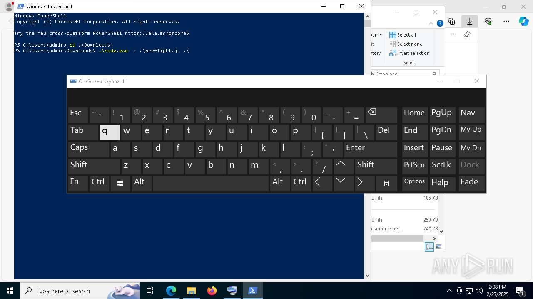Image resolution: width=533 pixels, height=299 pixels.
Task: Click the taskbar search box
Action: point(80,291)
